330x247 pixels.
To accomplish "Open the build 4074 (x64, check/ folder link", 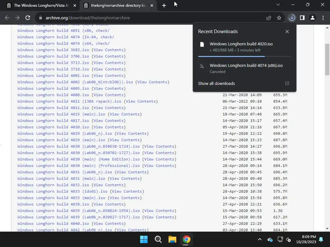I will tap(63, 43).
